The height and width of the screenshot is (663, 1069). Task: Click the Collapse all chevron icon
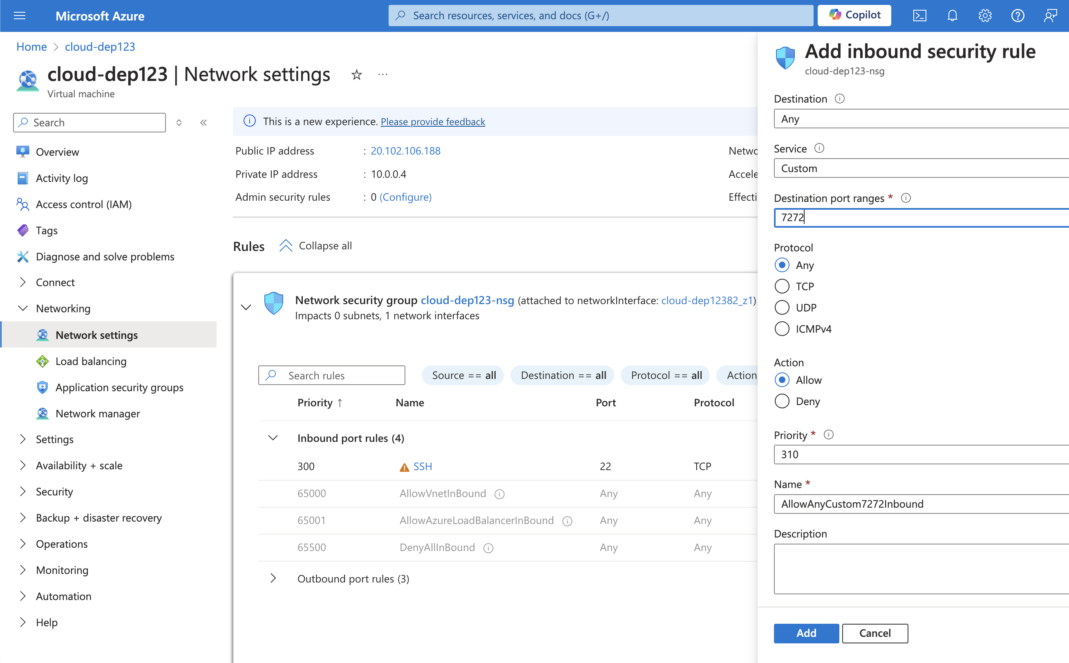285,246
